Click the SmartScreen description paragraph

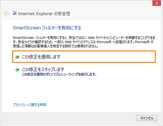coord(84,42)
